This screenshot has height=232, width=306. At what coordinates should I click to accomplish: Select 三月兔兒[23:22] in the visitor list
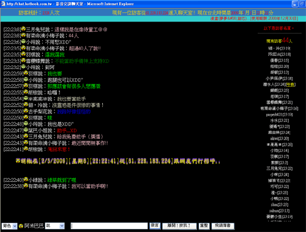[280, 168]
